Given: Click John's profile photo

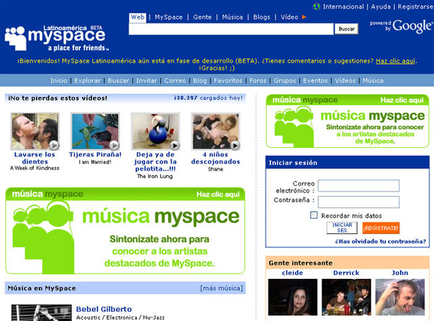Looking at the screenshot, I should click(x=400, y=297).
